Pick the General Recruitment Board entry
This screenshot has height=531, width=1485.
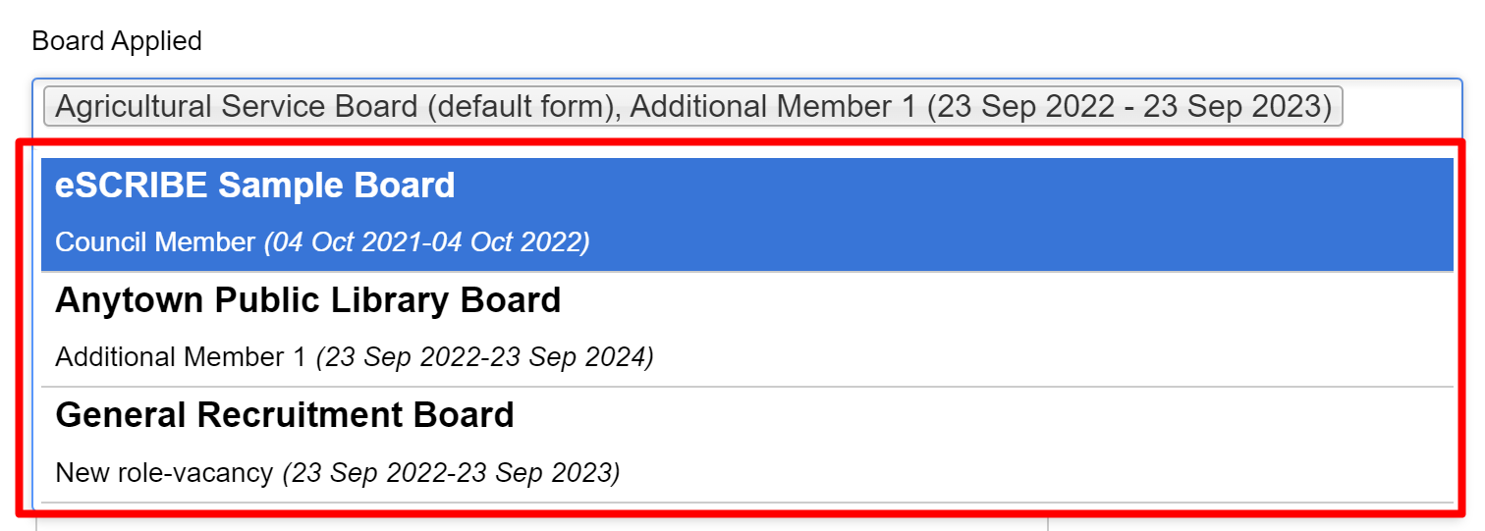click(x=746, y=444)
